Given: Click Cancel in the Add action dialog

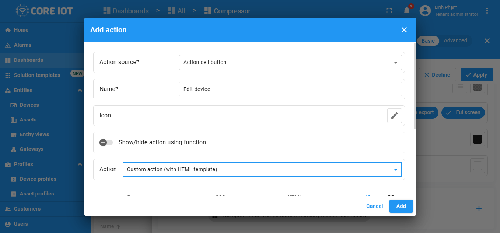Looking at the screenshot, I should (x=374, y=206).
